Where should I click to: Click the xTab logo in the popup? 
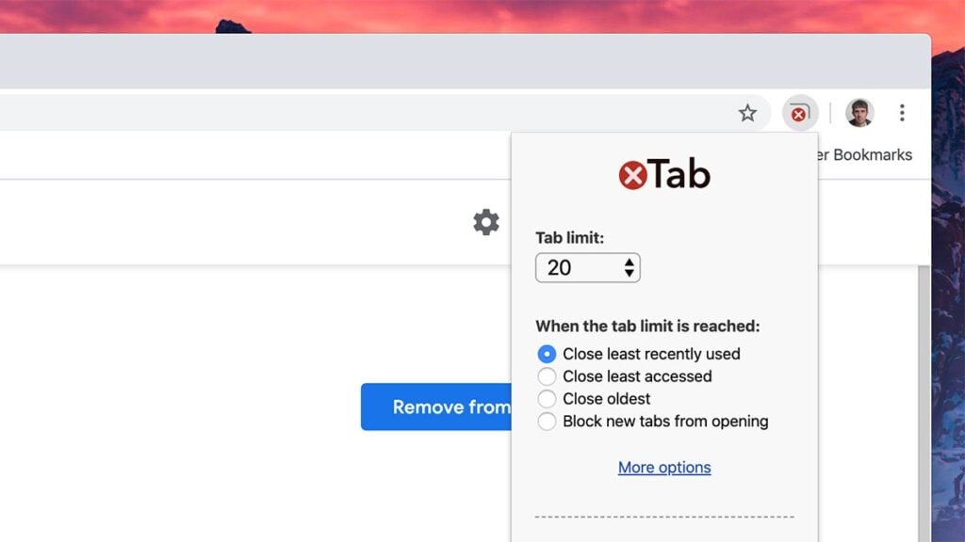(x=665, y=173)
